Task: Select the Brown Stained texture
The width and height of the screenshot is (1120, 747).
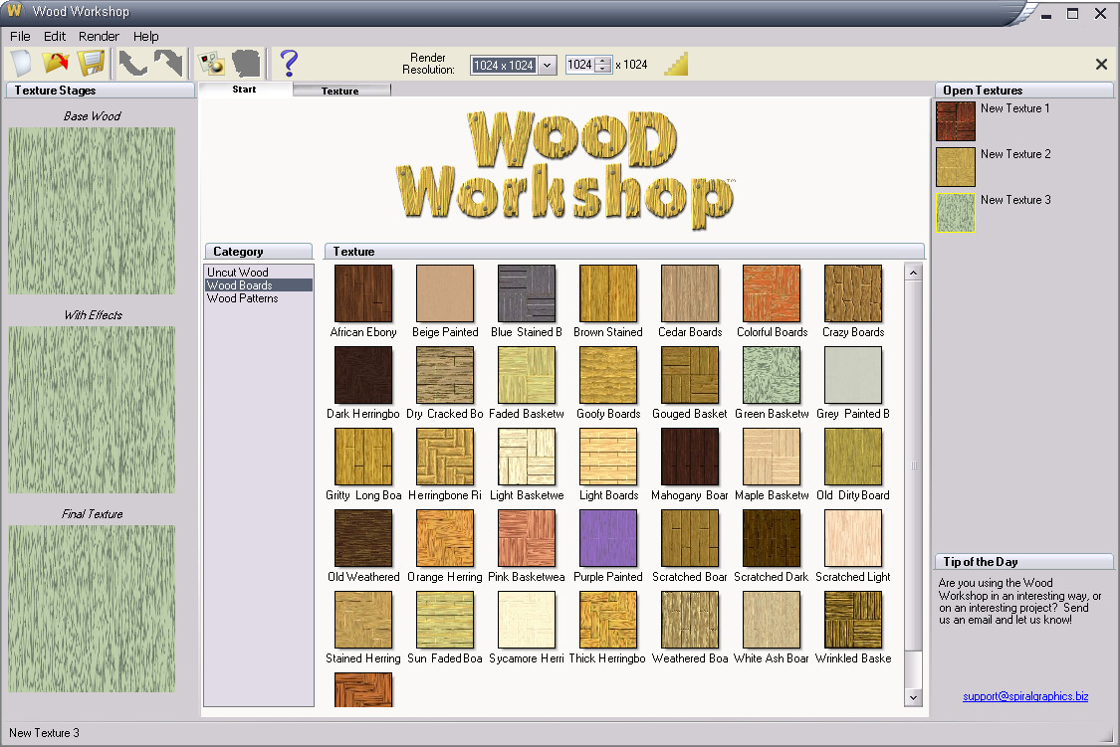Action: (x=608, y=293)
